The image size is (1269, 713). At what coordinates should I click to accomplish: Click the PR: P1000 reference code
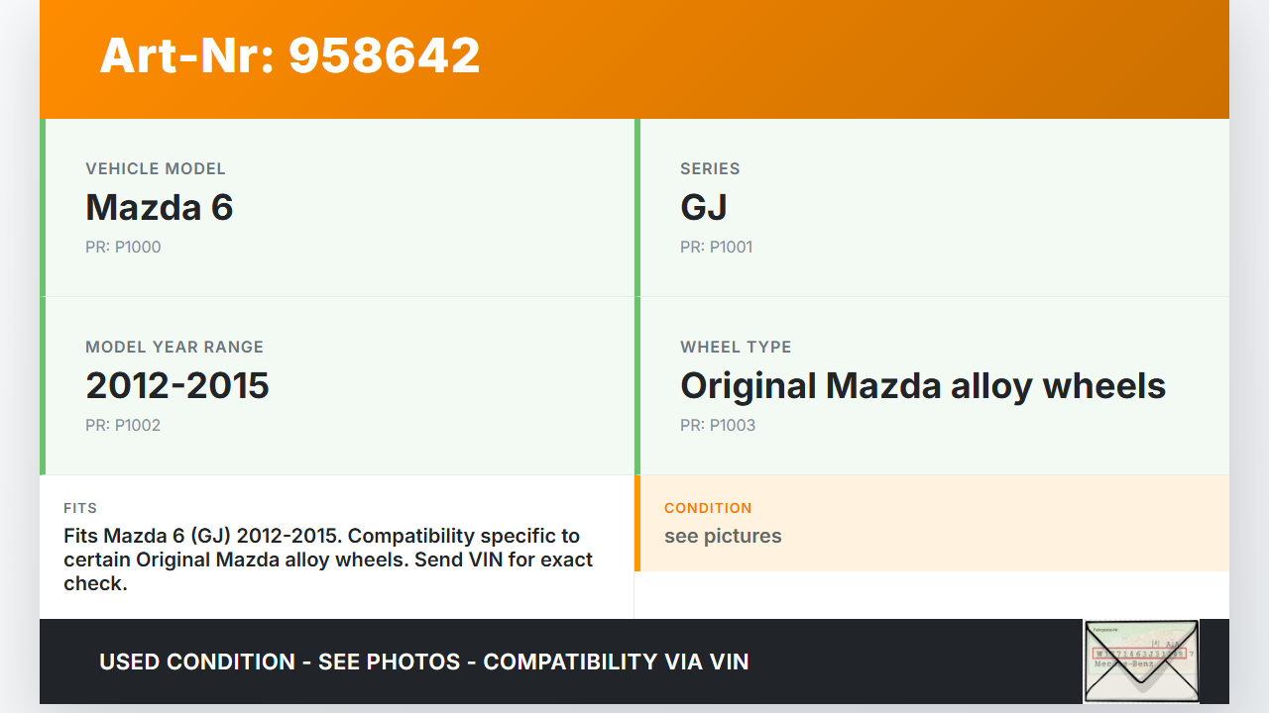123,247
